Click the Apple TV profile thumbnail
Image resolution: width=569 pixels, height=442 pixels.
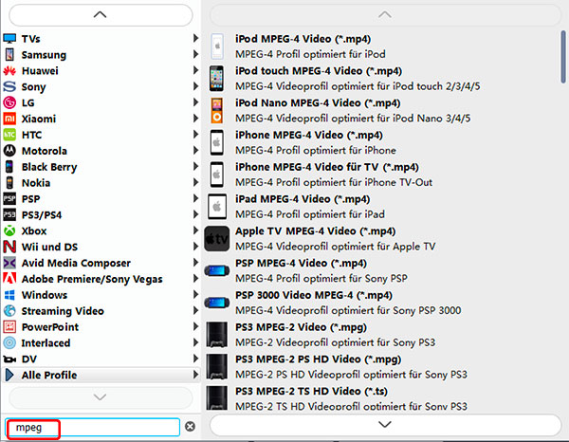click(216, 239)
